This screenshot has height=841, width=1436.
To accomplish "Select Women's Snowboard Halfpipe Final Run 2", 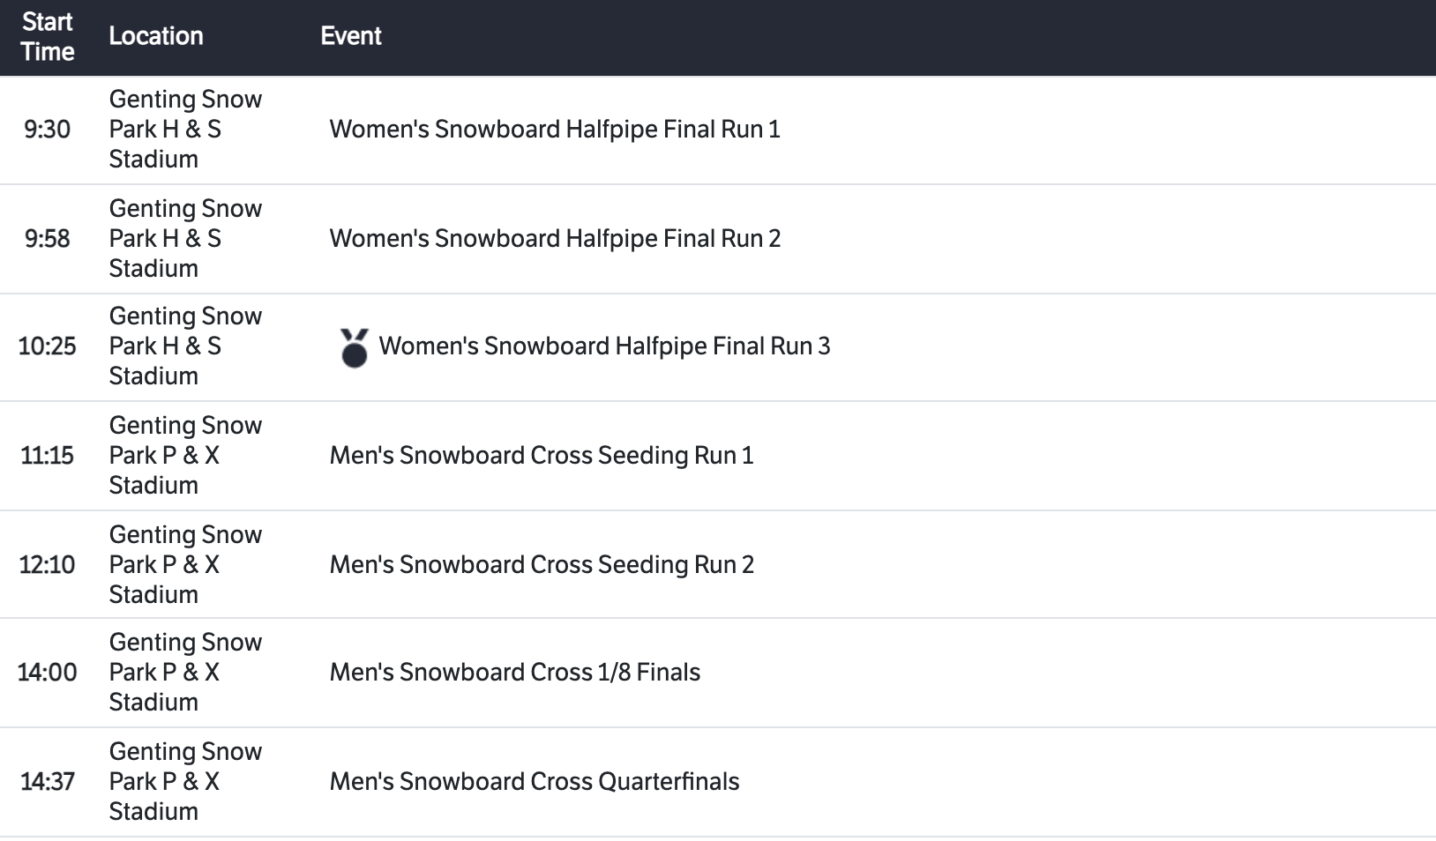I will click(554, 239).
